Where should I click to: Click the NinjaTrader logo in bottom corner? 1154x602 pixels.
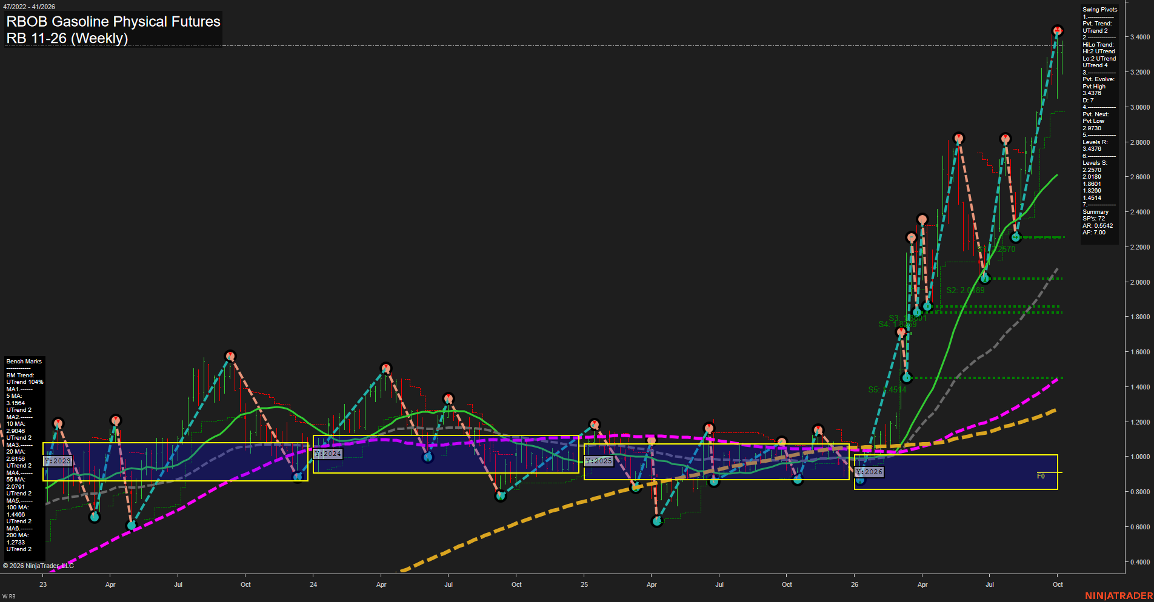1119,596
